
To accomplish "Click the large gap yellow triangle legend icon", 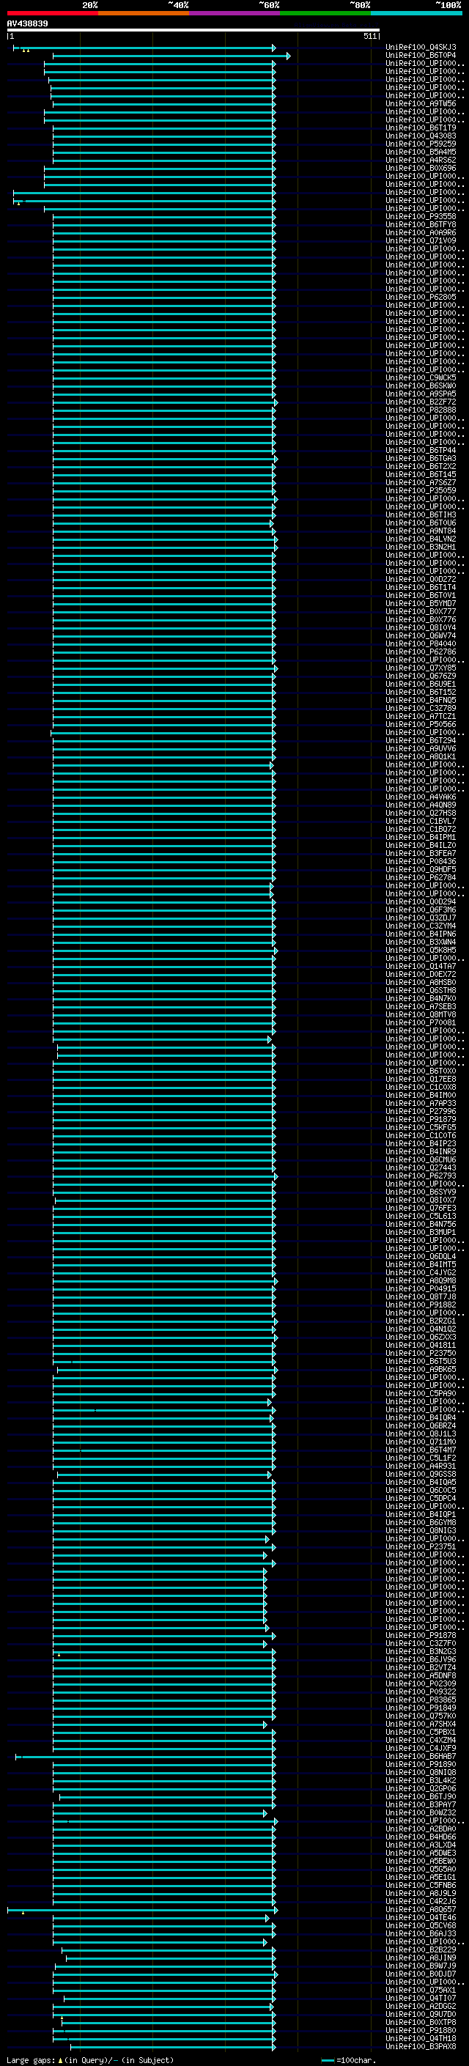I will coord(60,2060).
